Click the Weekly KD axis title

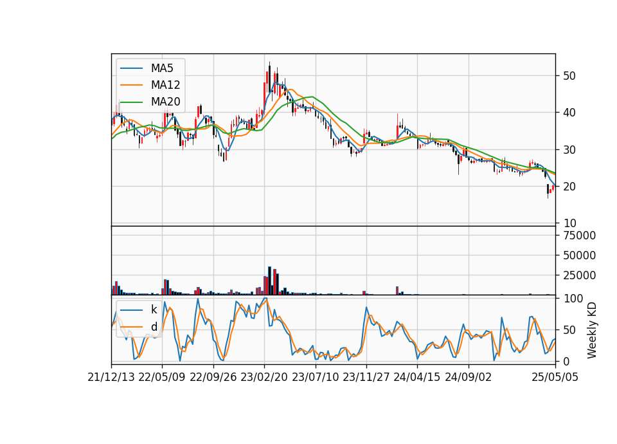click(592, 331)
